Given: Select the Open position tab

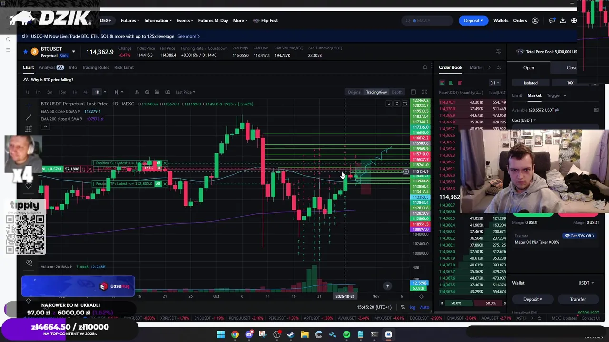Looking at the screenshot, I should (529, 68).
